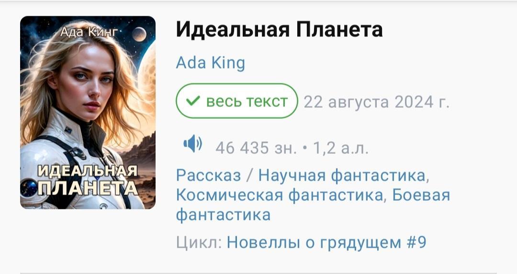517x274 pixels.
Task: Click the Цикл: label text
Action: click(x=199, y=243)
